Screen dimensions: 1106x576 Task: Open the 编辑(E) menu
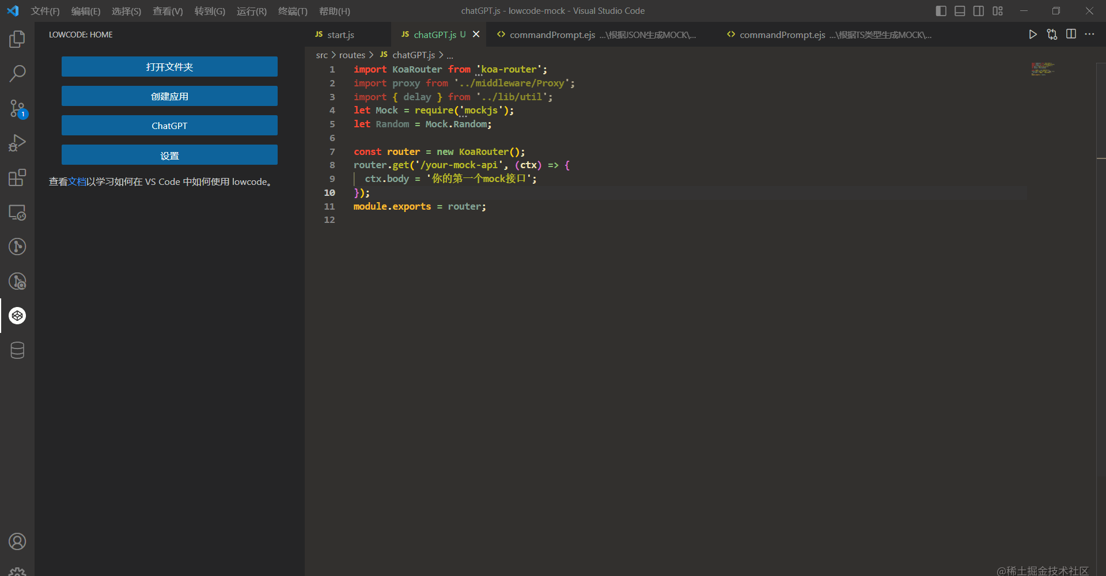pyautogui.click(x=86, y=11)
